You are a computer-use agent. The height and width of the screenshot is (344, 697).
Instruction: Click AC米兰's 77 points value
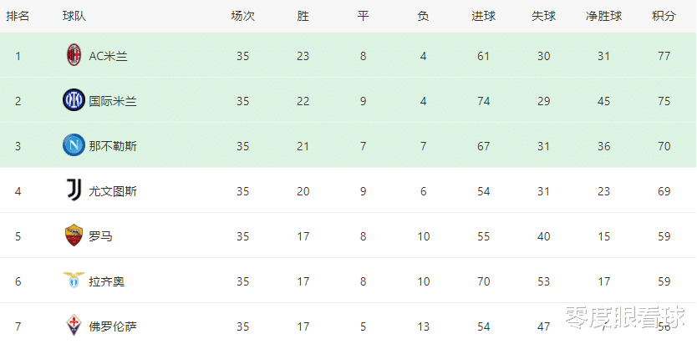[x=664, y=57]
